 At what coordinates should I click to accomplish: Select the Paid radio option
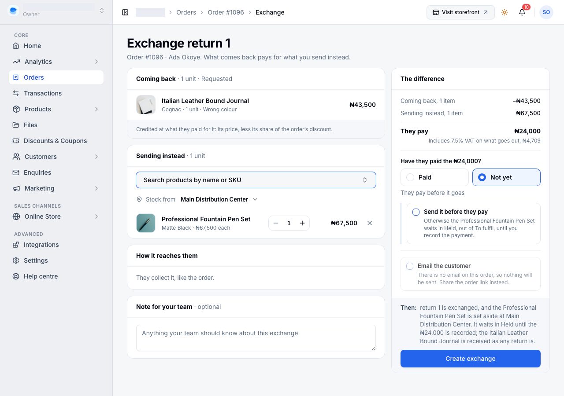(x=434, y=177)
